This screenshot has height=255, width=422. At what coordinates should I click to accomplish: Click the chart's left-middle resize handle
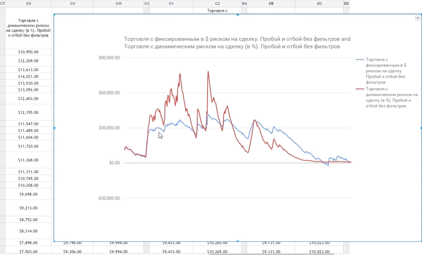coord(54,128)
